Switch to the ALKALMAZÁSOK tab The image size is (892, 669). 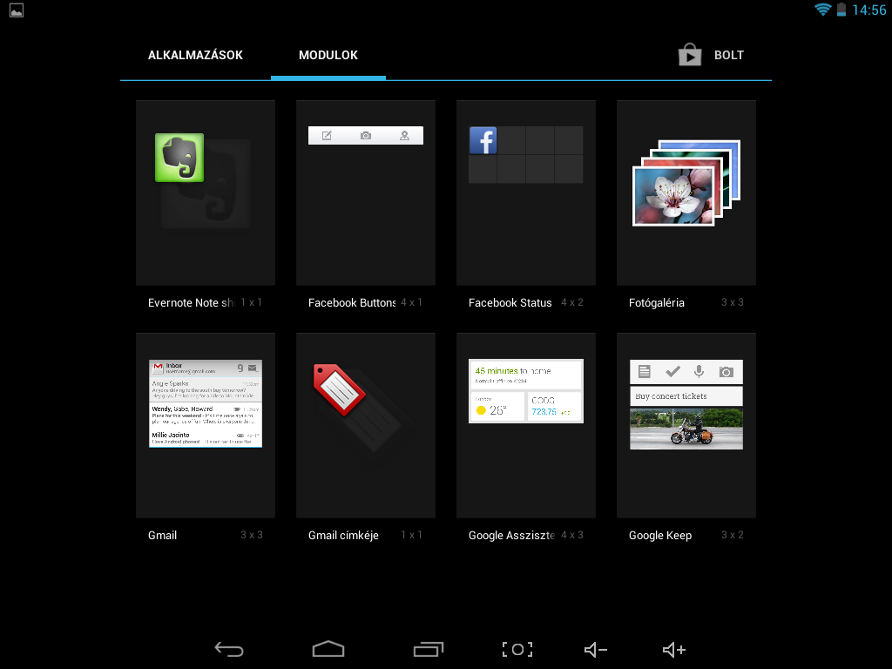pos(195,55)
